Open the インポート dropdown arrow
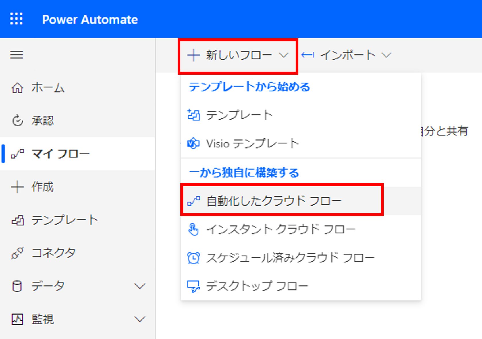 (387, 55)
